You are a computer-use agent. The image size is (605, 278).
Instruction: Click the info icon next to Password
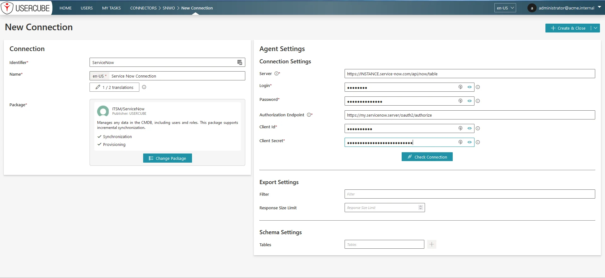tap(478, 101)
